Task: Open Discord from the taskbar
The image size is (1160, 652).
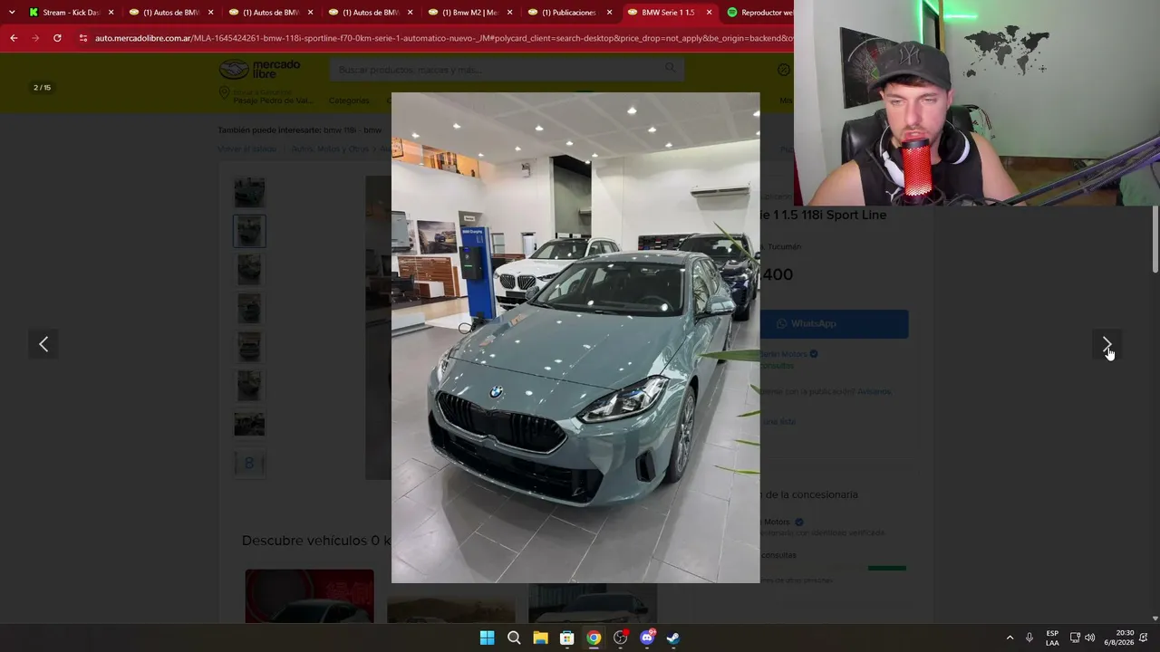Action: (647, 638)
